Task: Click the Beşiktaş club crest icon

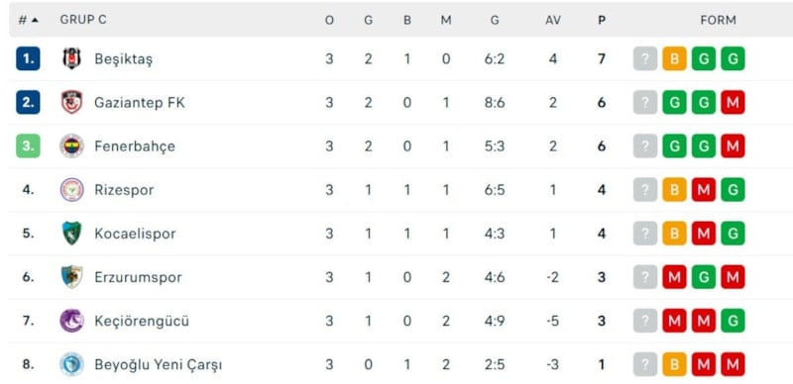Action: [x=71, y=58]
